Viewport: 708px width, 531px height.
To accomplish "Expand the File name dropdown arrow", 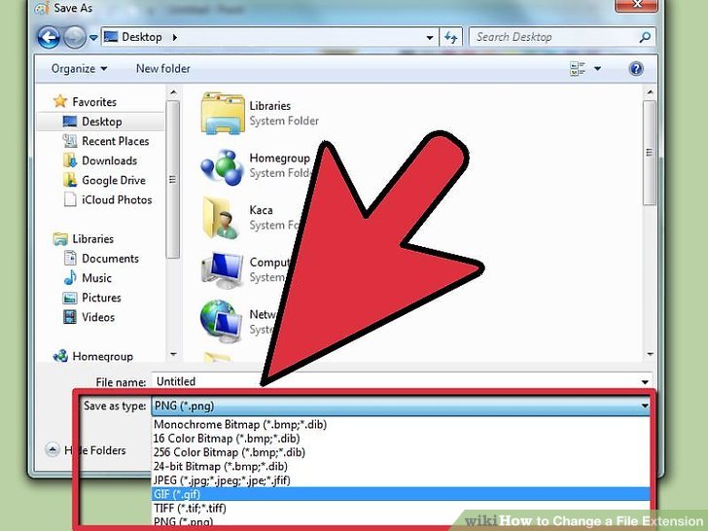I will 645,382.
